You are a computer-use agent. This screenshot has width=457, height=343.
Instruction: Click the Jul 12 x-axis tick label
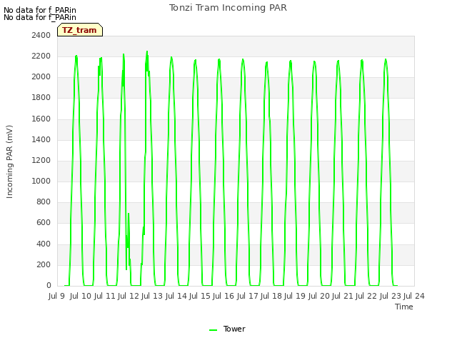[129, 296]
